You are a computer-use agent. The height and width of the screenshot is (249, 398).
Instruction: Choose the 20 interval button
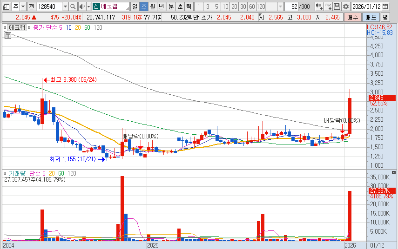234,7
